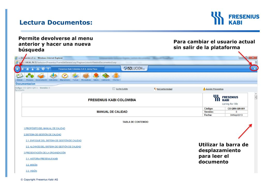Click the 'Documentacion' section heading

pyautogui.click(x=25, y=84)
